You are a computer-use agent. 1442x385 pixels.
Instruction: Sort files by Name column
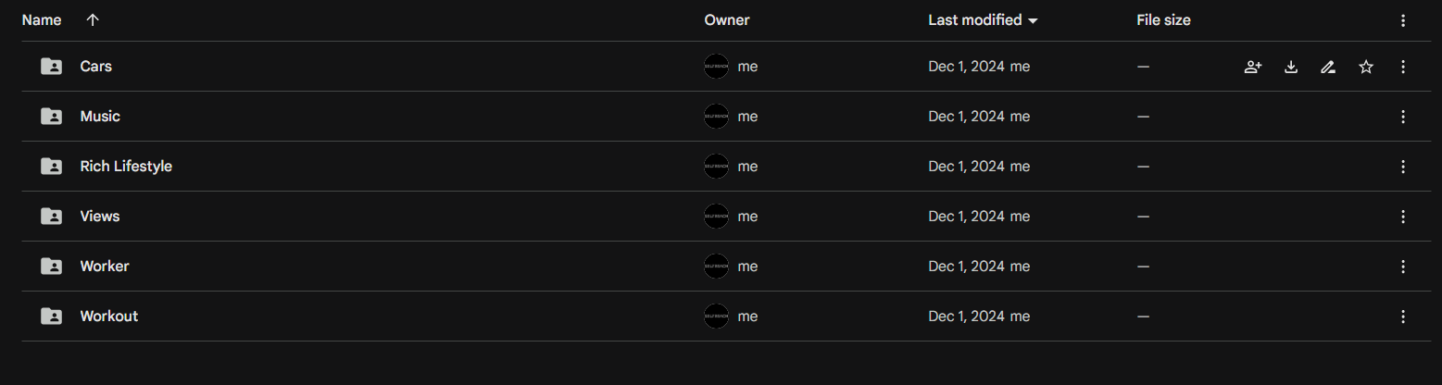click(x=42, y=20)
